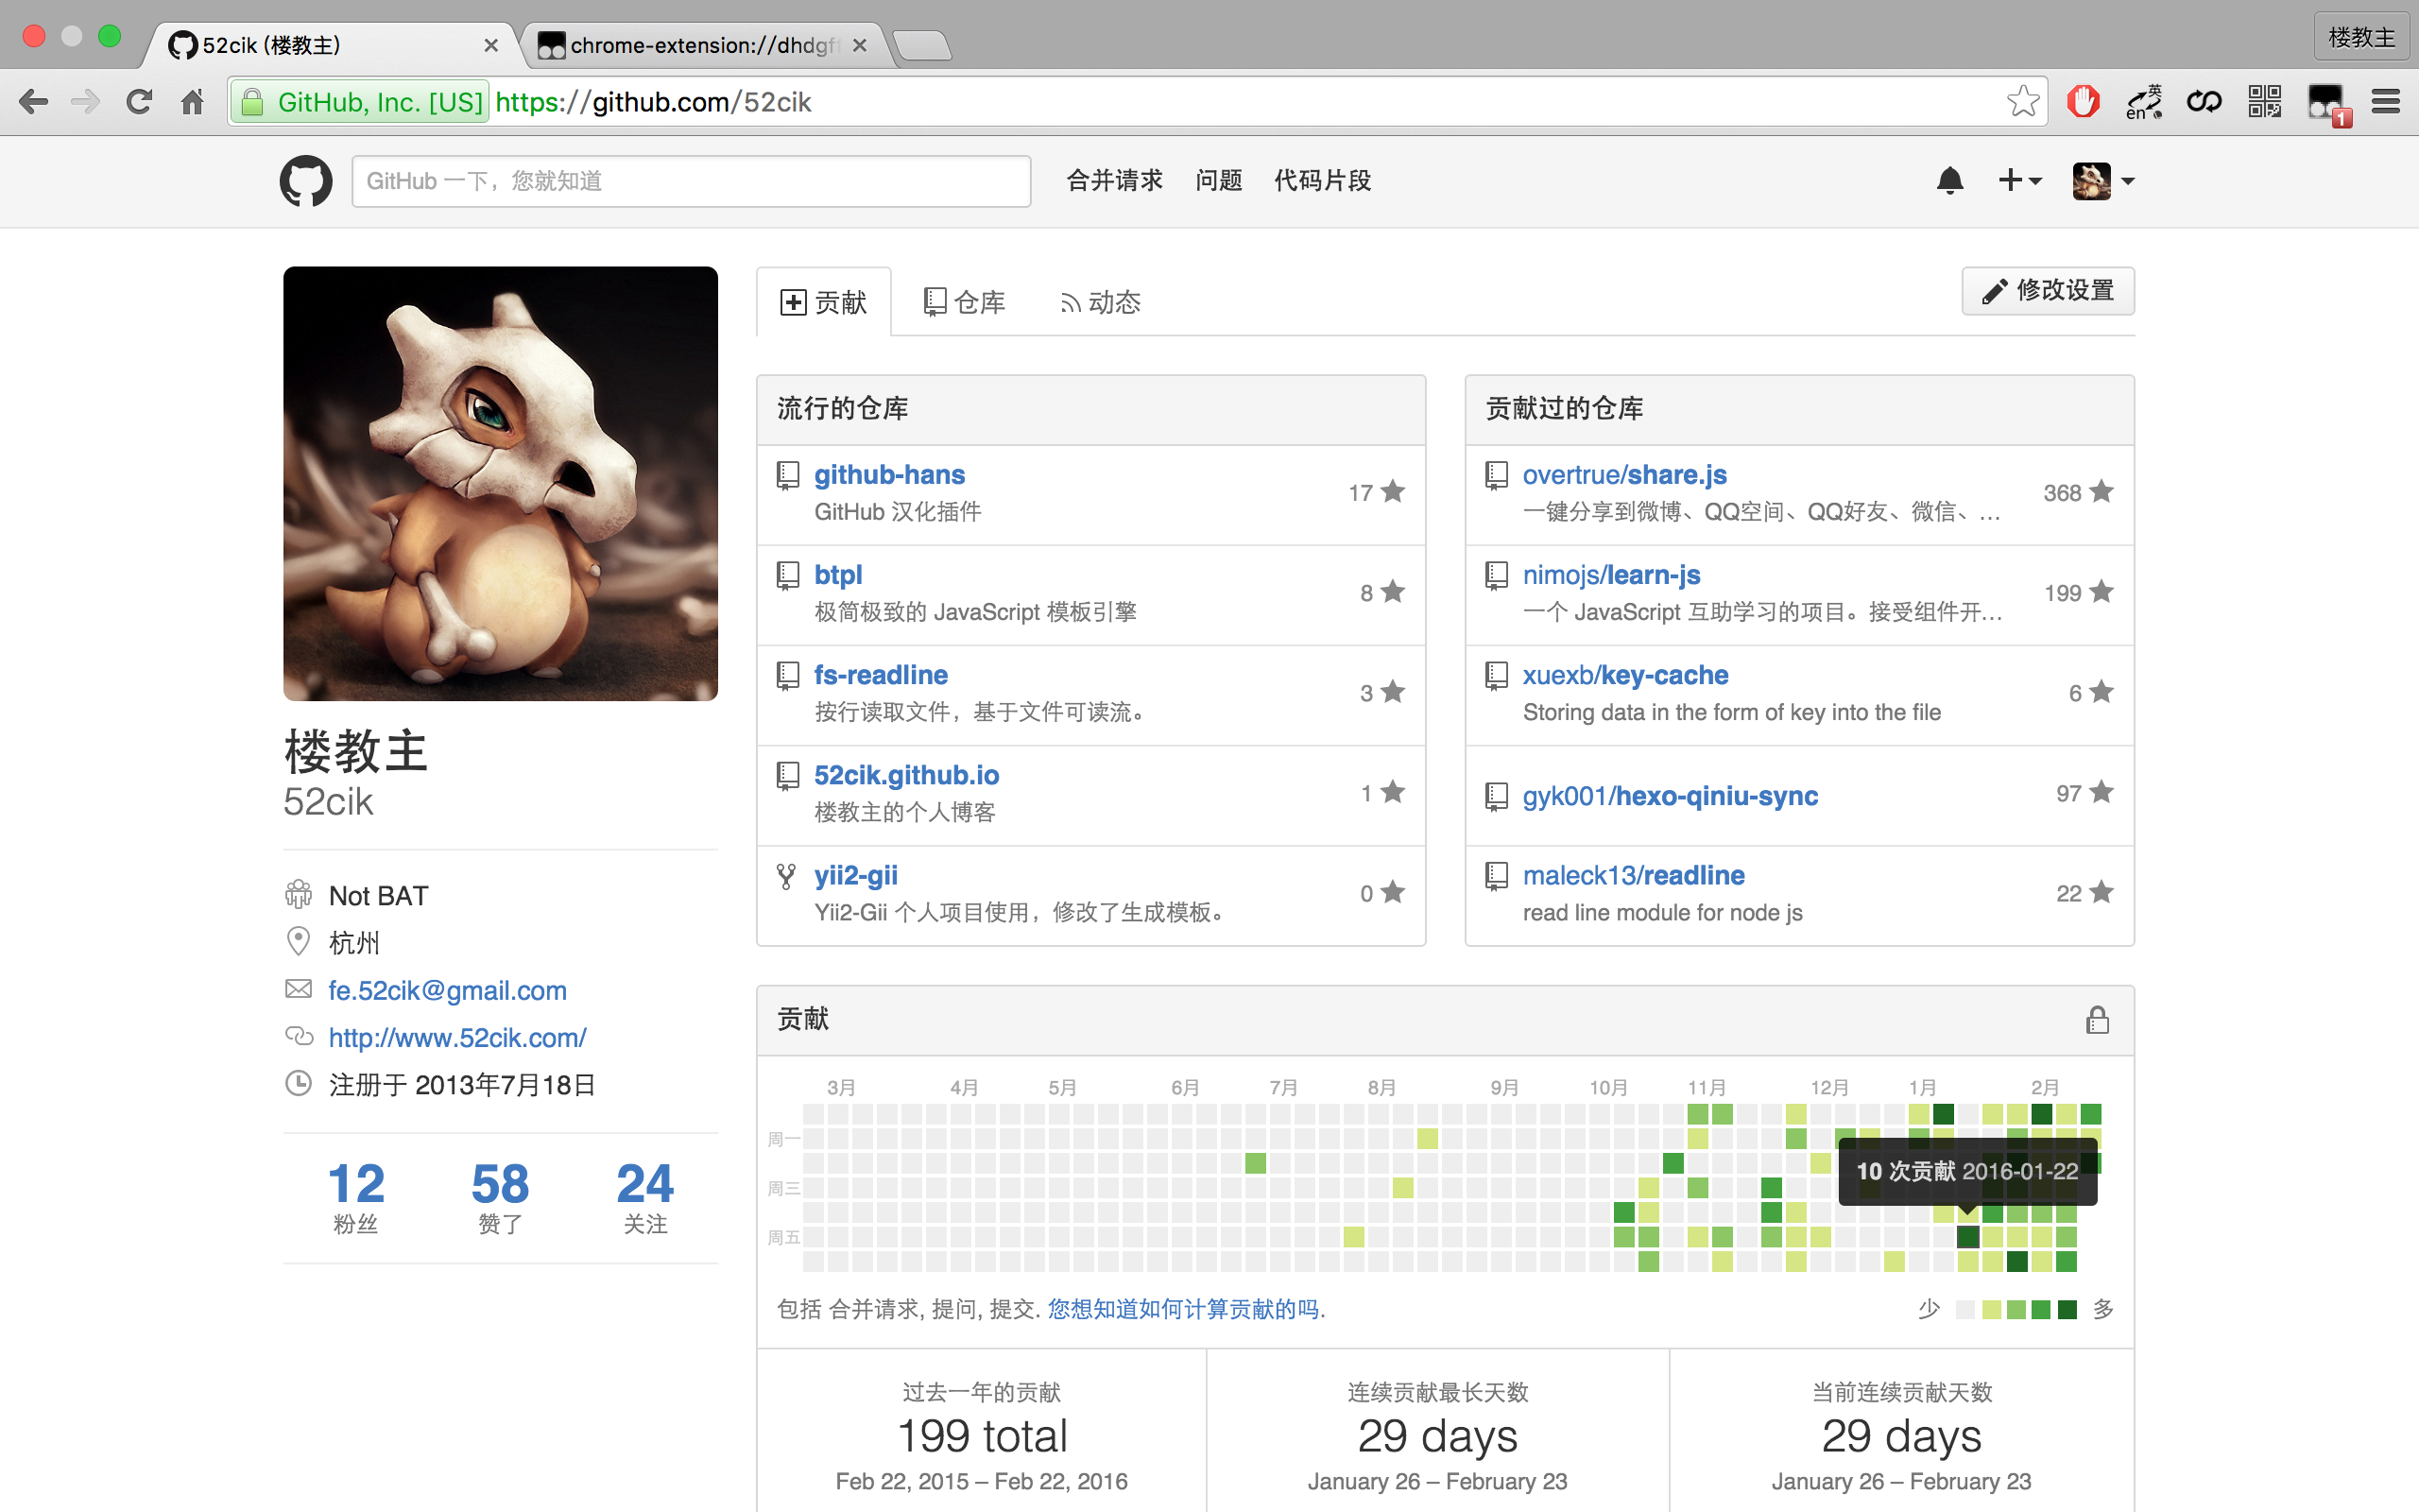Open the notifications bell

1949,181
